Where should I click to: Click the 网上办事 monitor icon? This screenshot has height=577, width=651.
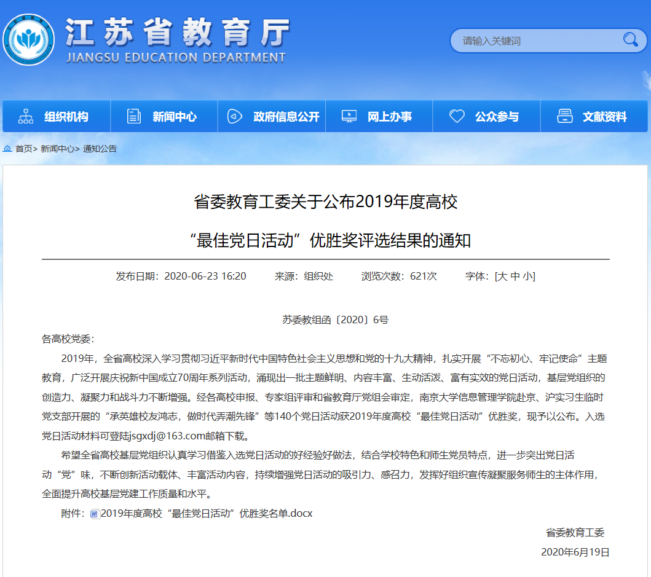coord(349,116)
